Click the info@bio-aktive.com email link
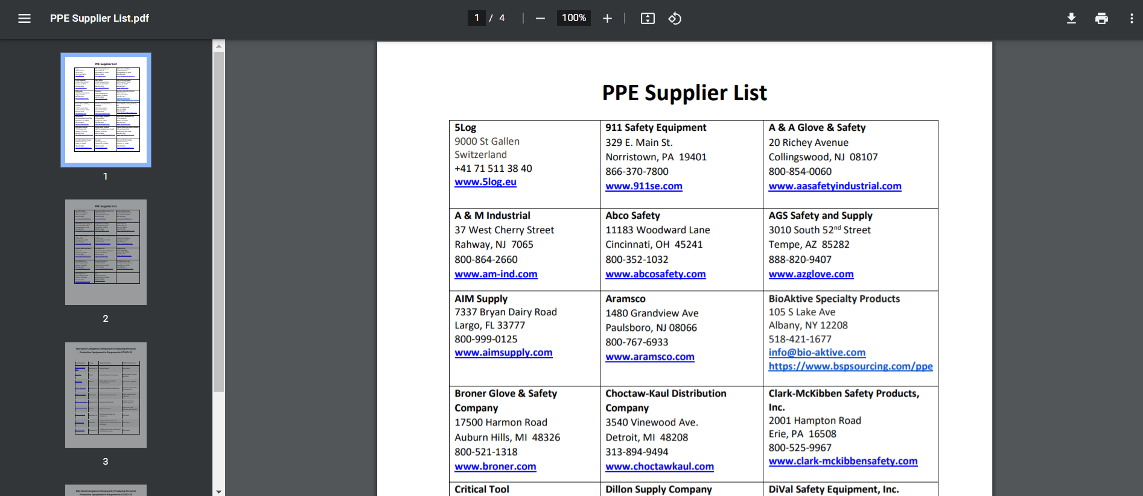Image resolution: width=1143 pixels, height=496 pixels. pos(817,353)
